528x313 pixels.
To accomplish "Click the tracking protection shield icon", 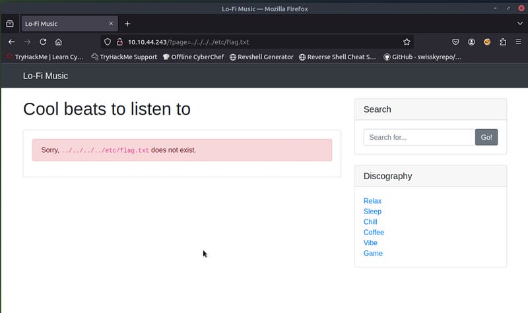I will point(108,42).
